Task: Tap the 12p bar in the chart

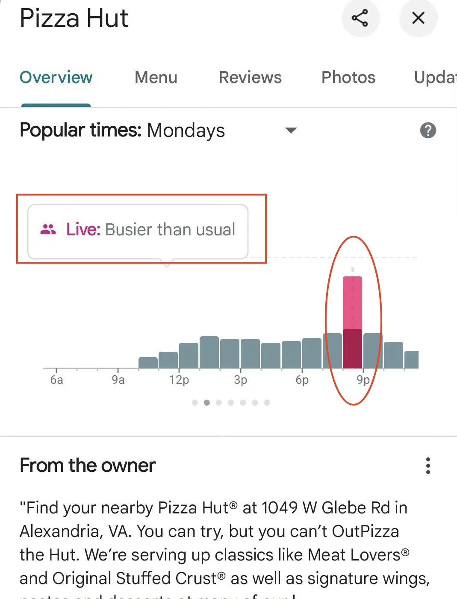Action: [x=189, y=356]
